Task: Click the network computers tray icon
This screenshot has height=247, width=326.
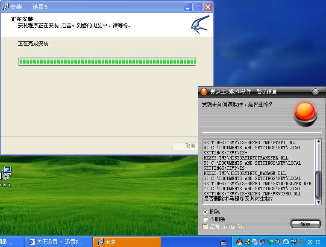Action: pos(263,241)
